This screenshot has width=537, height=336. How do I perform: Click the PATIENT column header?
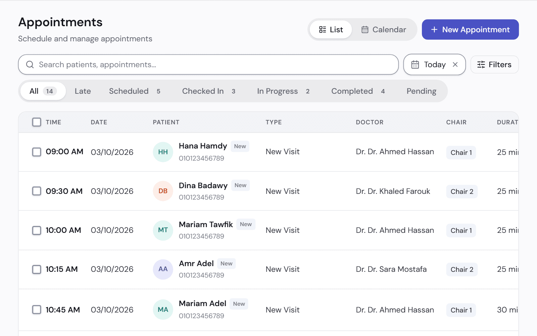(x=166, y=122)
